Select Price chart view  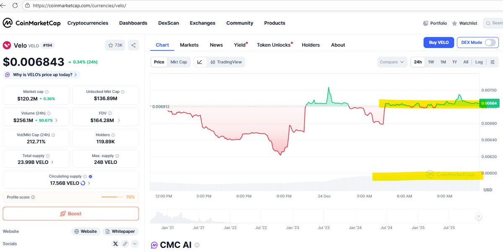159,62
